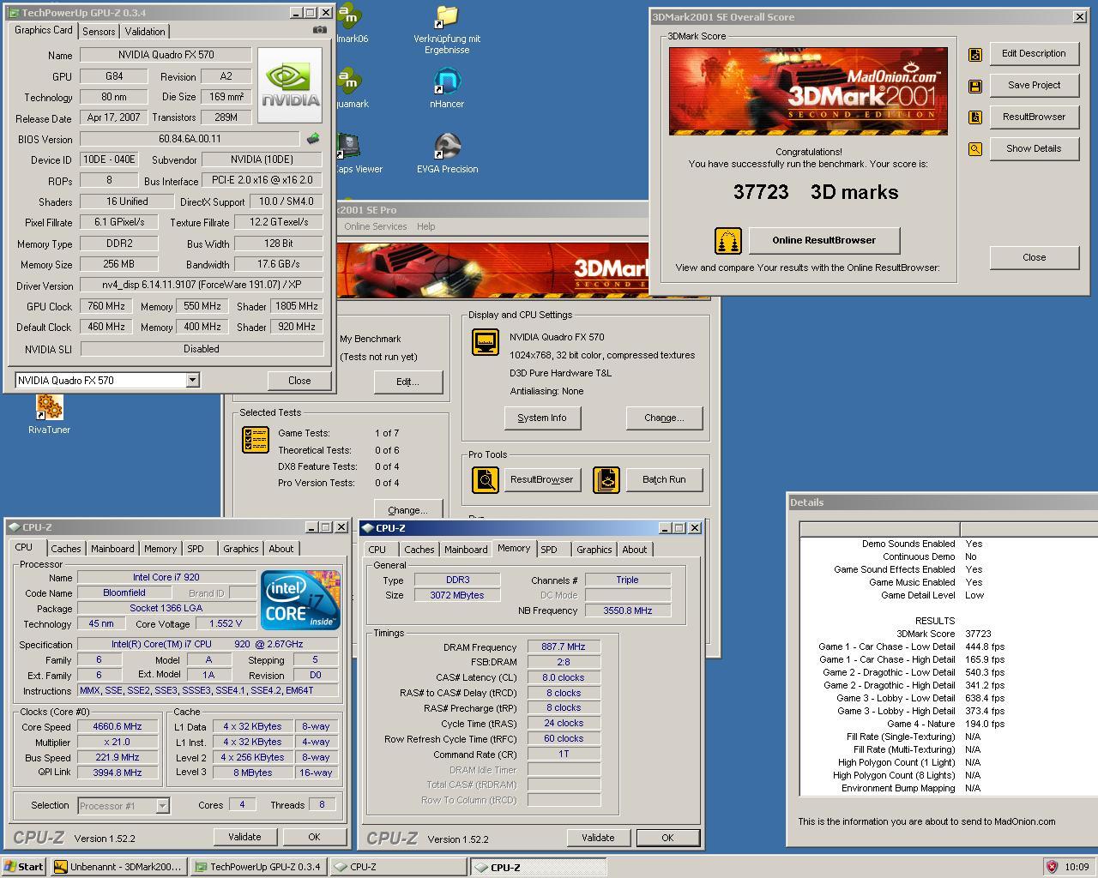Click the Online ResultBrowser button
Viewport: 1098px width, 878px height.
(824, 241)
